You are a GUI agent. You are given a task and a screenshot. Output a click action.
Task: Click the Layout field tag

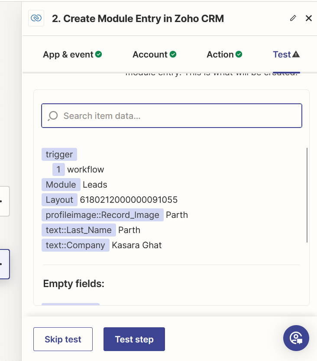tap(59, 200)
